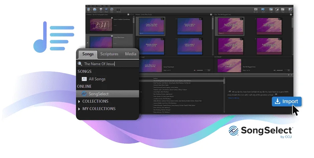
Task: Switch to the Media tab
Action: pos(131,54)
